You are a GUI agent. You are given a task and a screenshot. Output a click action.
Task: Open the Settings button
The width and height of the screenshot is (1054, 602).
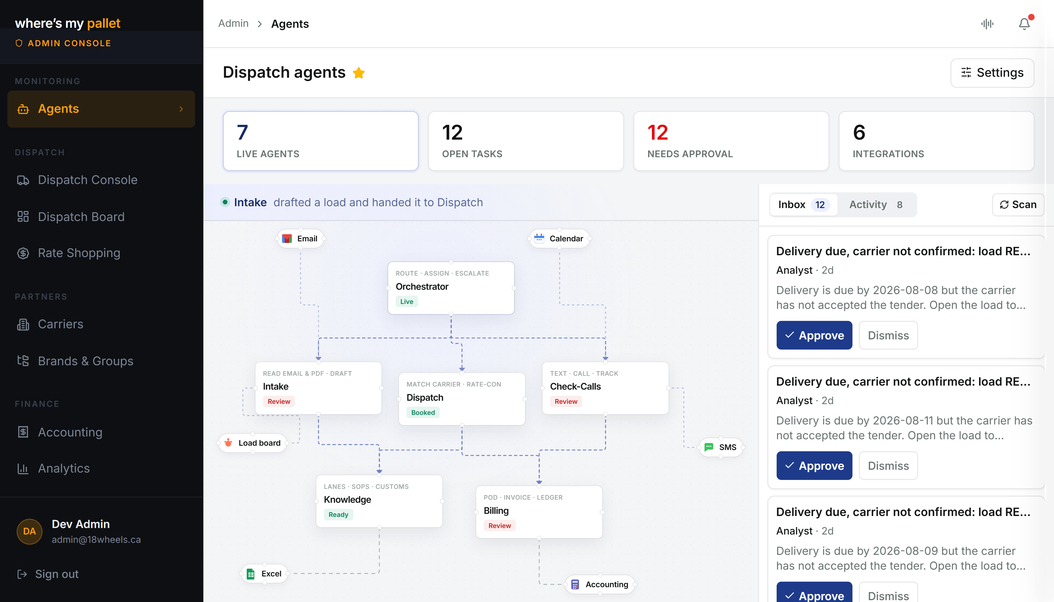click(992, 73)
